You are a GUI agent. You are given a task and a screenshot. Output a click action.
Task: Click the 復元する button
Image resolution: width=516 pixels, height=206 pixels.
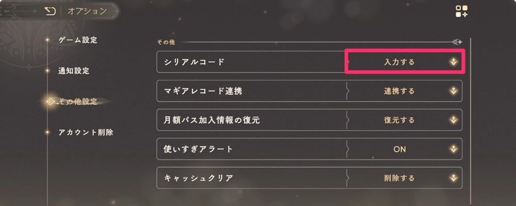(x=400, y=120)
